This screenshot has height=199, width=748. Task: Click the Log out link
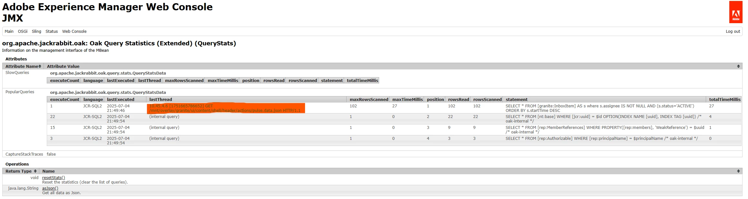coord(733,31)
